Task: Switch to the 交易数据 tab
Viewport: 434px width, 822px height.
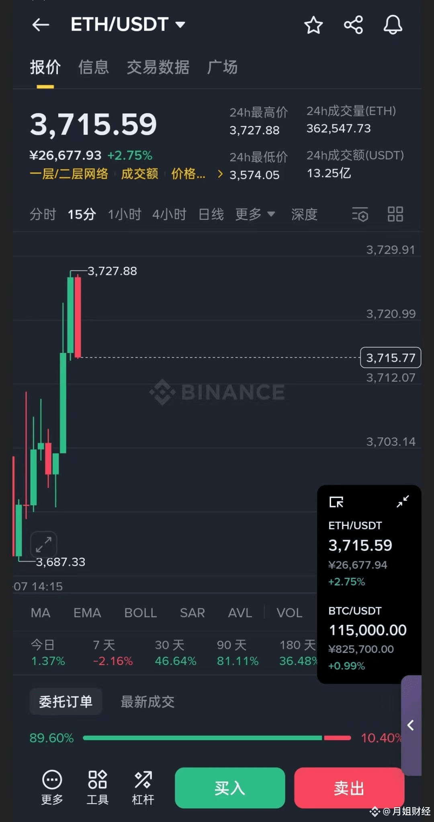Action: coord(158,67)
